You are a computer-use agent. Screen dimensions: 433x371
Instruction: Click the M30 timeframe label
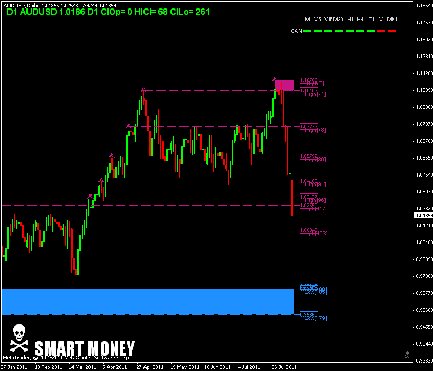(x=338, y=20)
